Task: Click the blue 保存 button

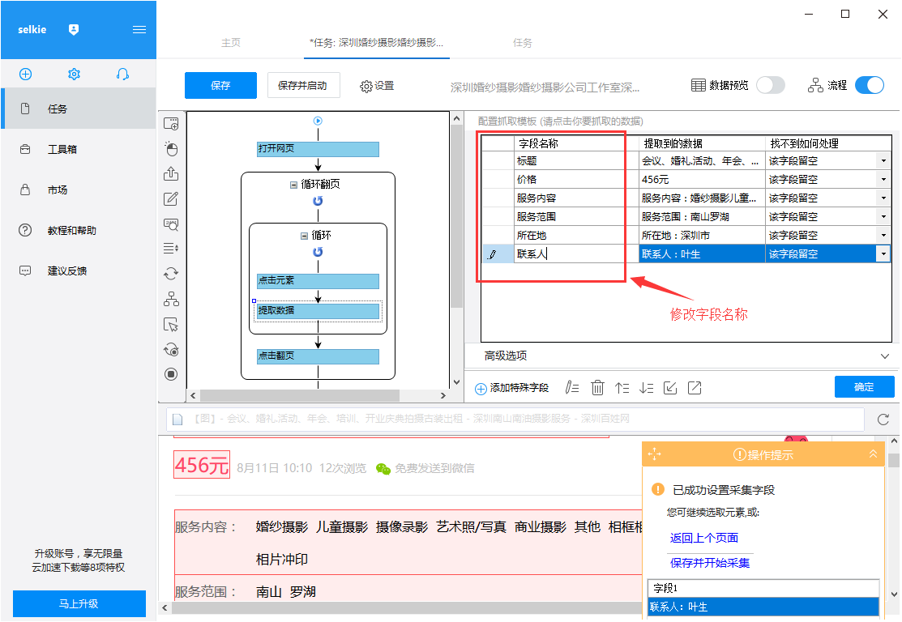Action: [220, 86]
